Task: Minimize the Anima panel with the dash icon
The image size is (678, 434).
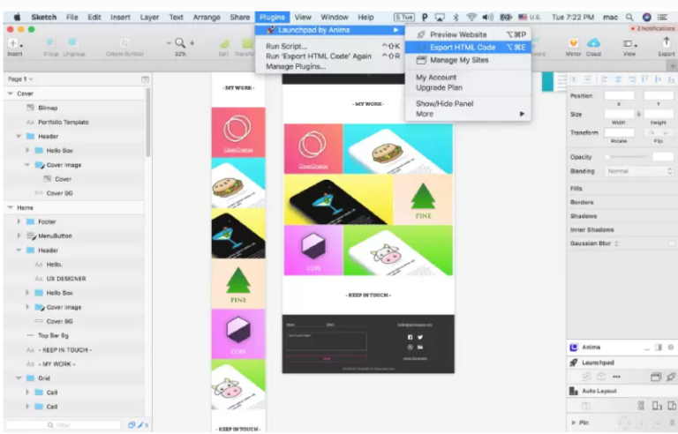Action: point(647,348)
